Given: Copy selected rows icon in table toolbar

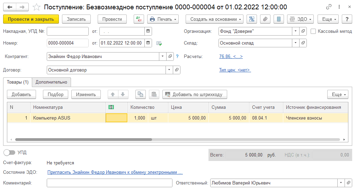Looking at the screenshot, I should click(140, 94).
